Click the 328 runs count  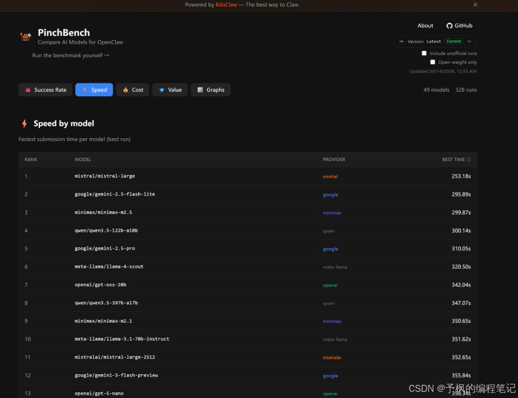click(x=466, y=90)
